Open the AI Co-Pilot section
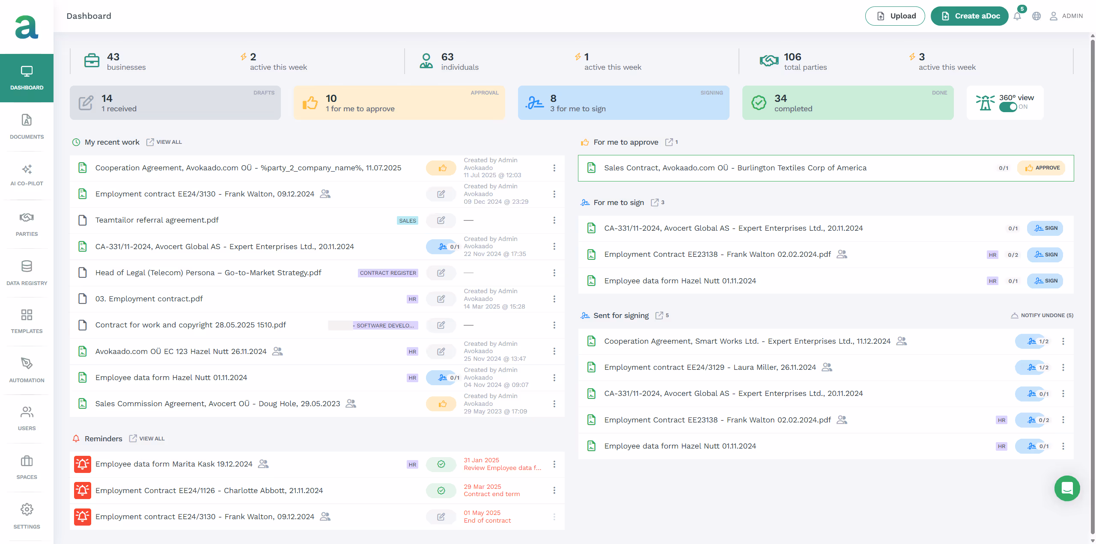Image resolution: width=1096 pixels, height=544 pixels. coord(27,175)
